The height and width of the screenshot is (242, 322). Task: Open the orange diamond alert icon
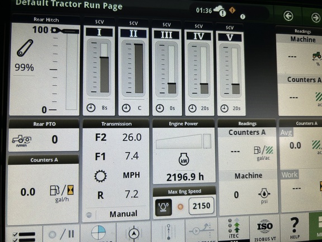tap(232, 10)
